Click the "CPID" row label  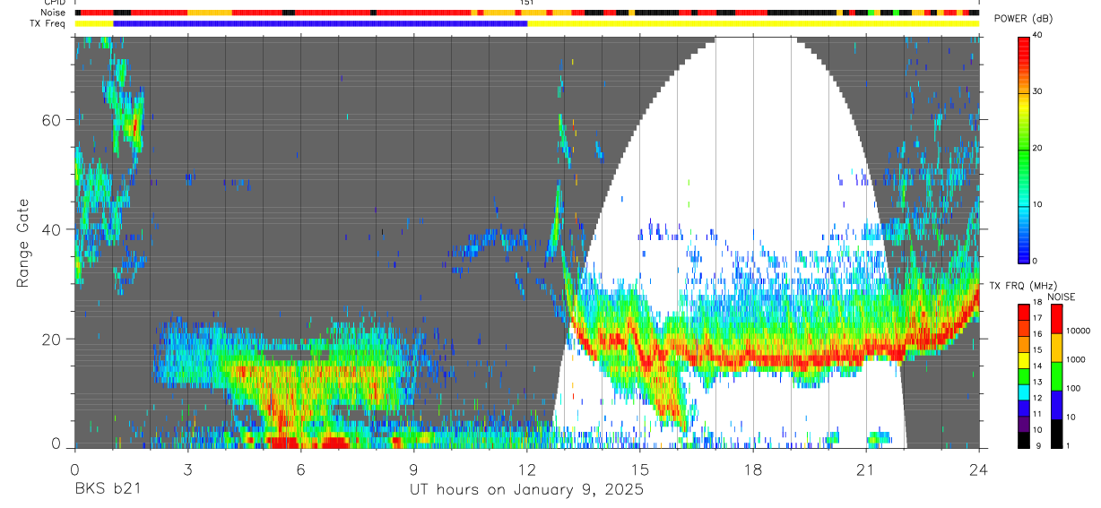(55, 3)
